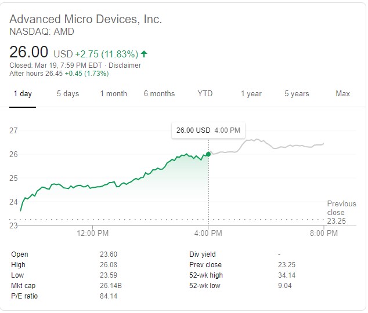Click the Open value 23.60

pos(109,254)
